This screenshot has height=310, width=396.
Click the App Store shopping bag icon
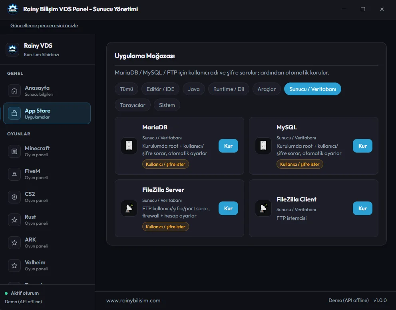[14, 113]
